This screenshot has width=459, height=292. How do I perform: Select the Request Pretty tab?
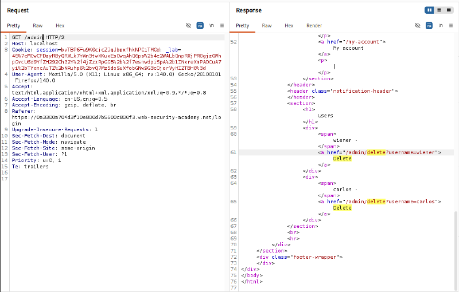point(13,25)
